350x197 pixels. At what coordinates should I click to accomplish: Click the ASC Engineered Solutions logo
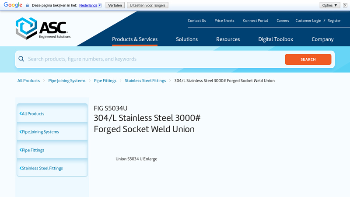(x=43, y=28)
